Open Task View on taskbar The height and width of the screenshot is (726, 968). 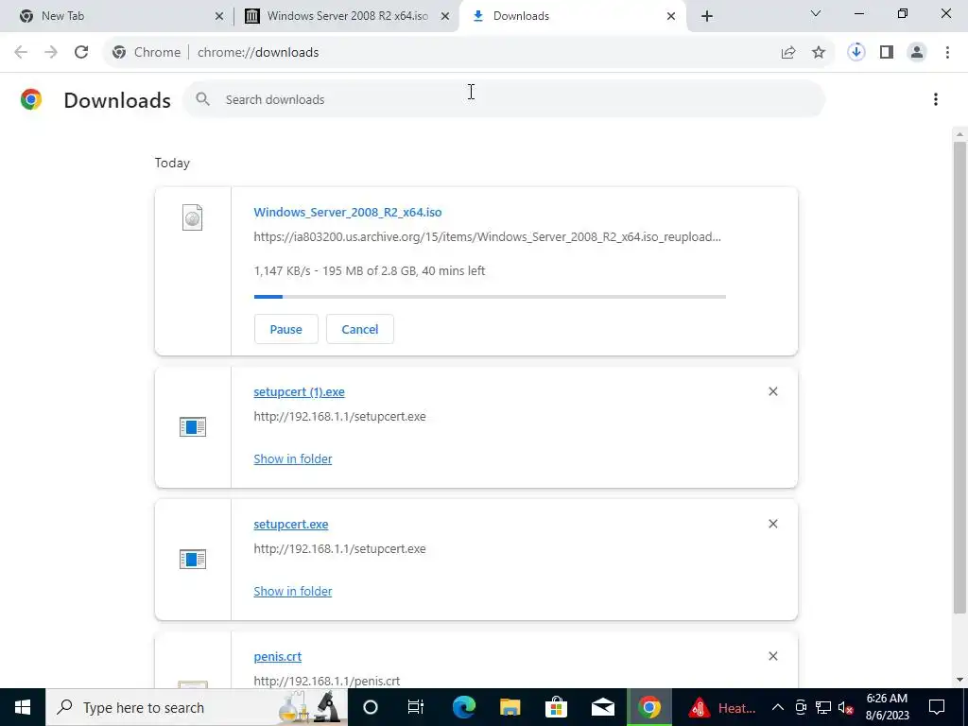point(416,707)
